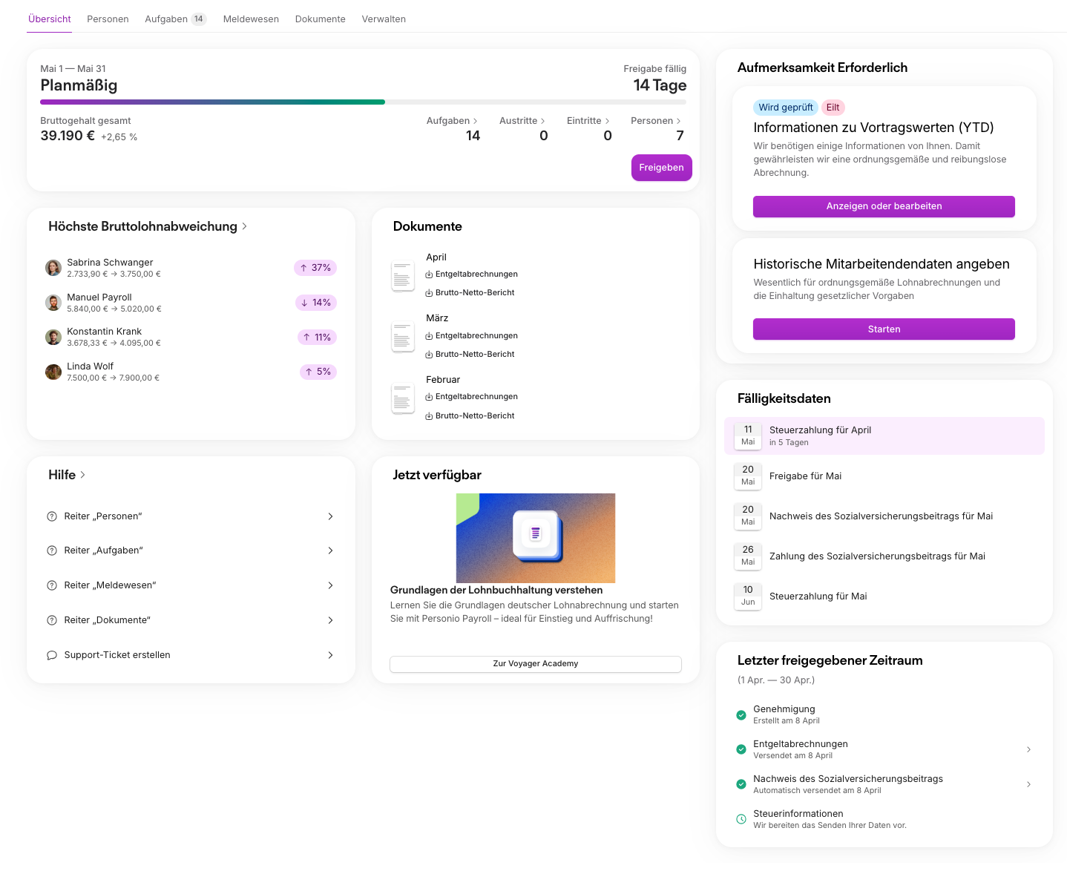1067x871 pixels.
Task: Click the payroll period progress bar
Action: click(x=363, y=102)
